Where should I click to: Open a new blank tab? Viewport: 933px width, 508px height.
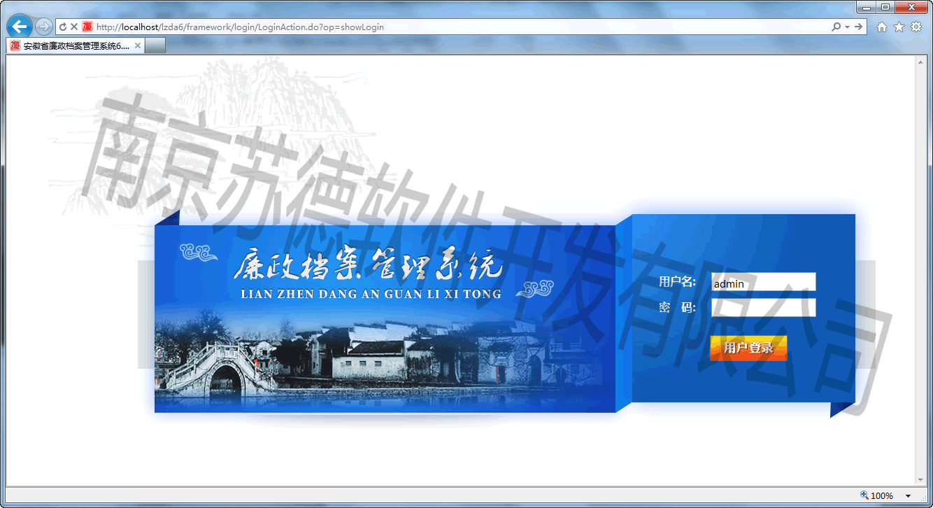[155, 45]
